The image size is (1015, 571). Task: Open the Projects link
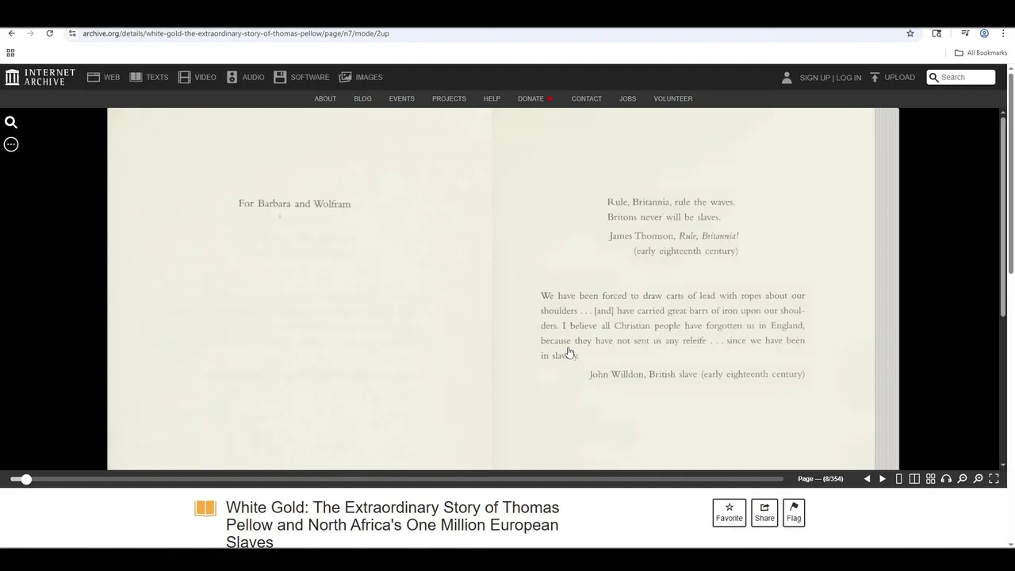449,98
